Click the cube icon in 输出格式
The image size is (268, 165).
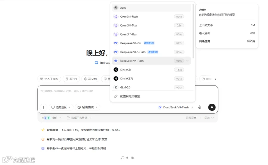coord(79,107)
